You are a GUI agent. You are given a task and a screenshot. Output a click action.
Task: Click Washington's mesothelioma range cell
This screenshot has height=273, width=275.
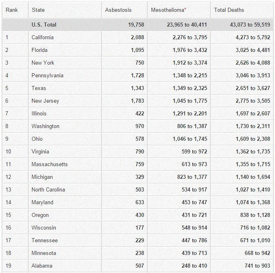(186, 126)
